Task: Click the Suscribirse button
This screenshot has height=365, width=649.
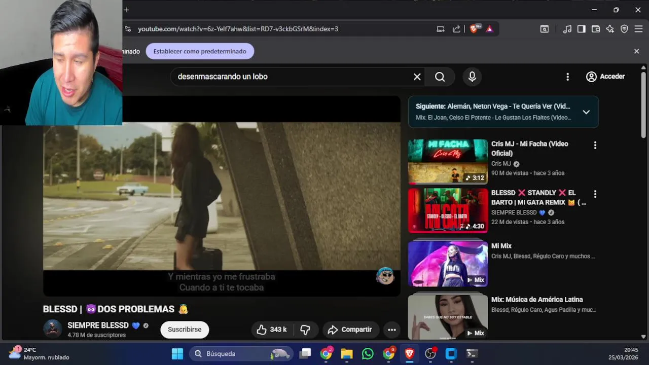Action: point(185,330)
